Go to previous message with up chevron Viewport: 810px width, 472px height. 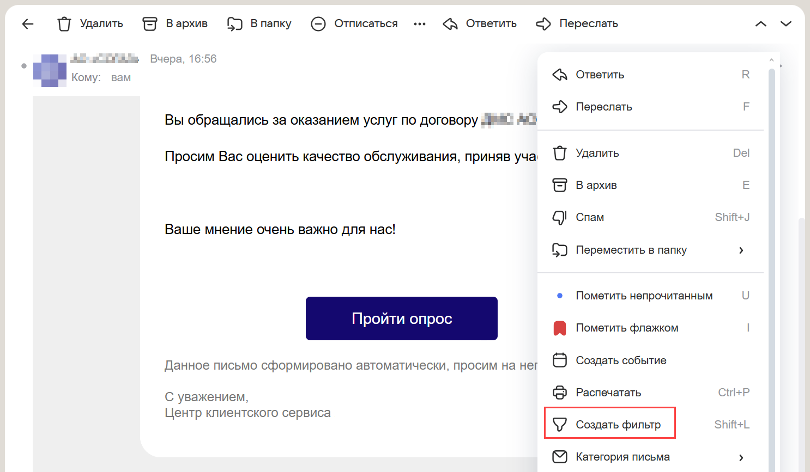pyautogui.click(x=761, y=24)
